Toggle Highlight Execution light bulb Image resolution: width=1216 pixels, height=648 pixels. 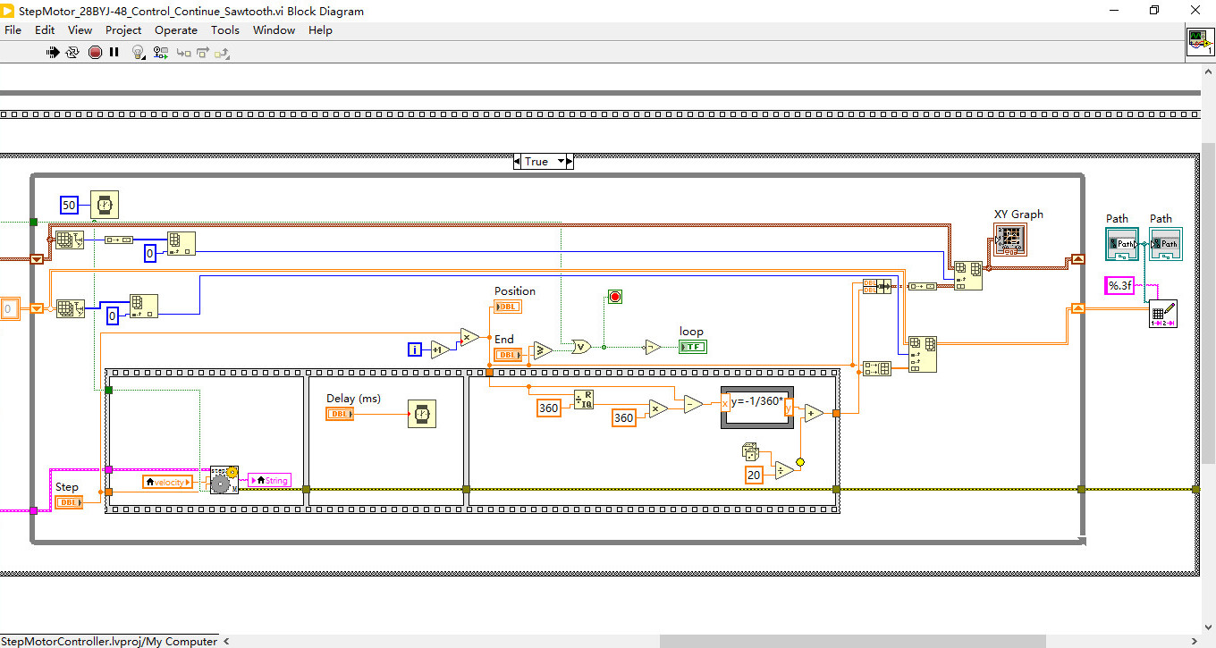(138, 53)
